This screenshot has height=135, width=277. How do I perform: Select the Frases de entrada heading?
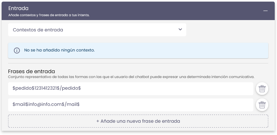[x=31, y=71]
